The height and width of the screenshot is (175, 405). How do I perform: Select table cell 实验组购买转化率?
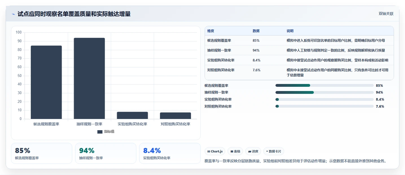(x=221, y=60)
